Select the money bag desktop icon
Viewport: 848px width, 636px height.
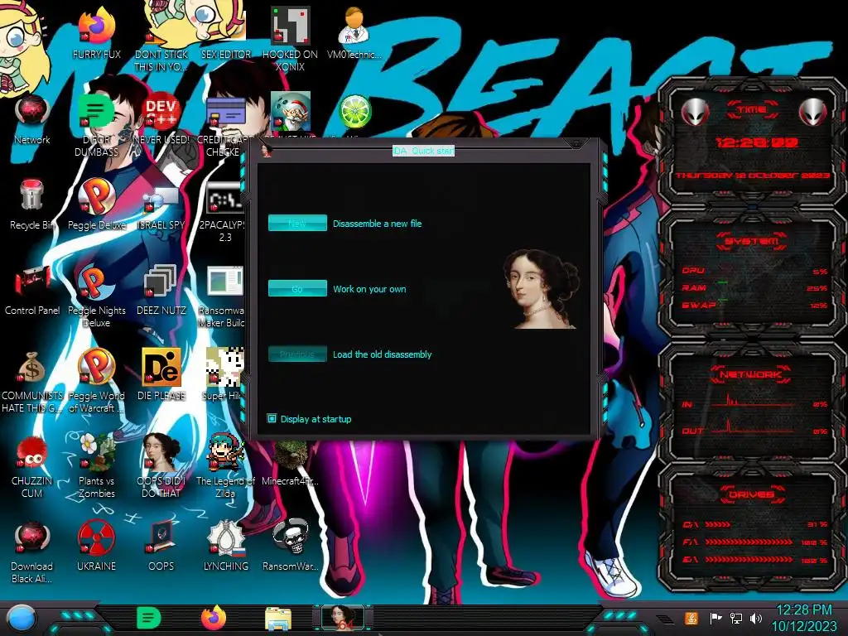32,382
